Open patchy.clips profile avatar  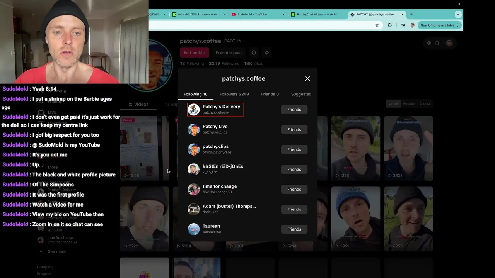pyautogui.click(x=194, y=149)
